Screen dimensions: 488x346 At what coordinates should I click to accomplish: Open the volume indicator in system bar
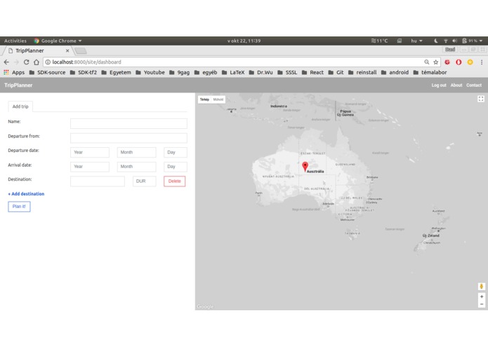[x=455, y=41]
